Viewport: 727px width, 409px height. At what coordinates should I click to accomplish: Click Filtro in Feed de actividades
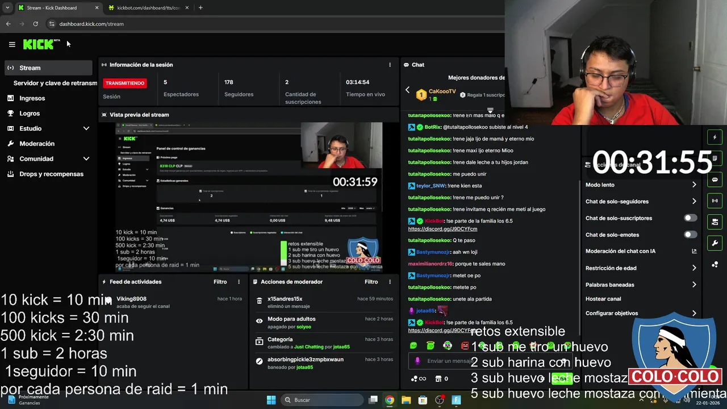220,282
